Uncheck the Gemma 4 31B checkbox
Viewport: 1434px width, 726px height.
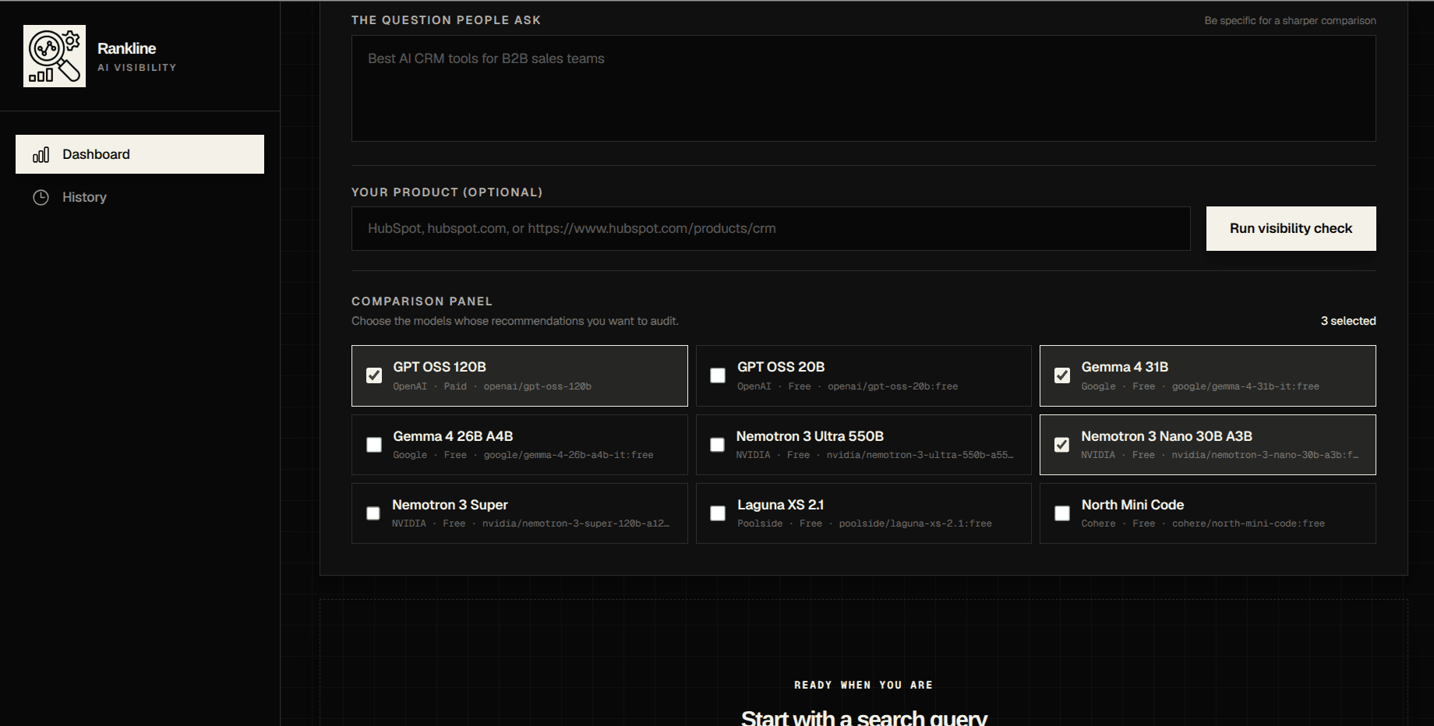[x=1062, y=375]
